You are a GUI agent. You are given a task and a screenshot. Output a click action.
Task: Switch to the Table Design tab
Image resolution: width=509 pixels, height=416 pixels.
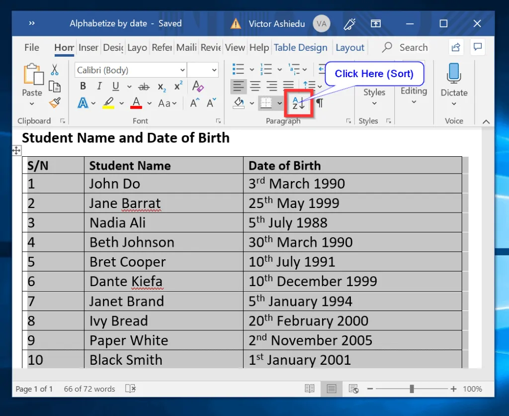pyautogui.click(x=300, y=47)
